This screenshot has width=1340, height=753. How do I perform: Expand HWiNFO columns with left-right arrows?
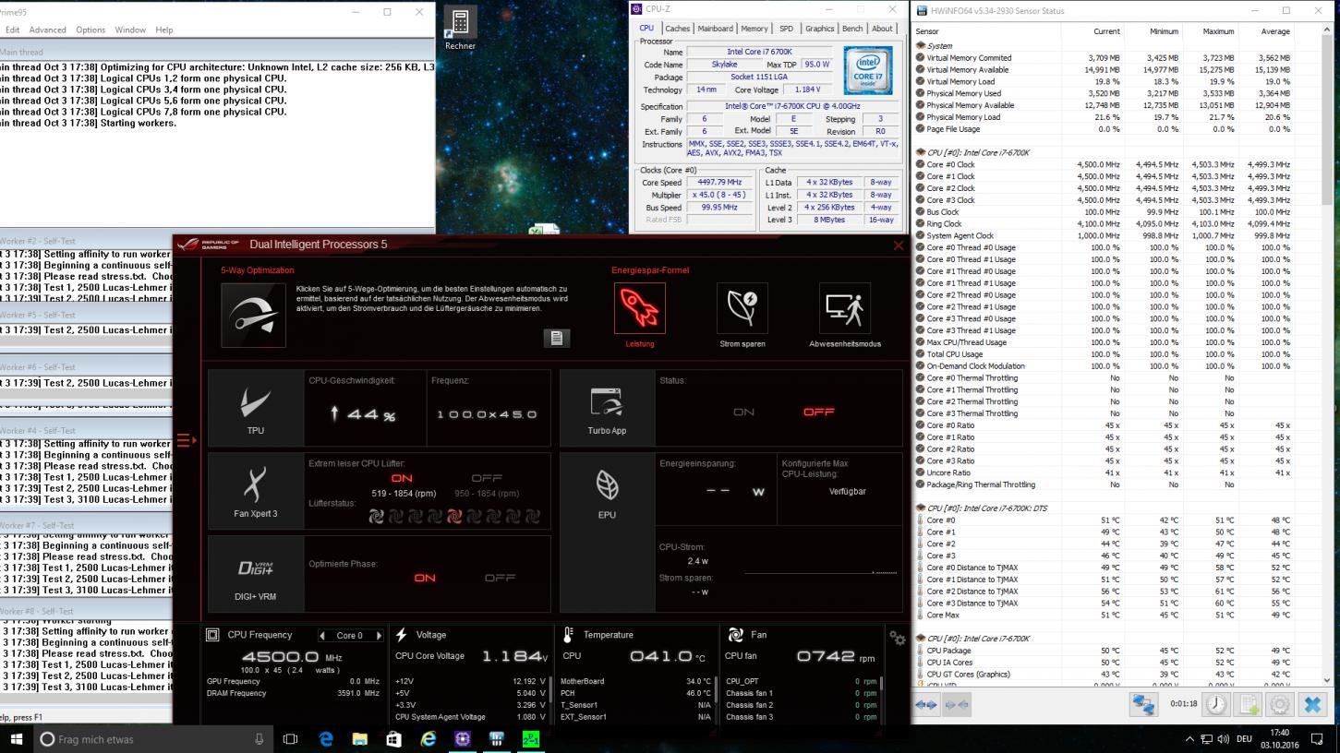(x=926, y=704)
